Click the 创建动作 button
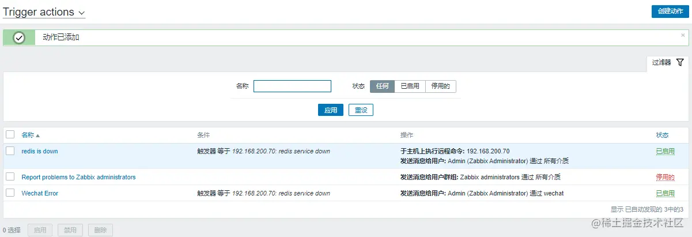 (670, 12)
